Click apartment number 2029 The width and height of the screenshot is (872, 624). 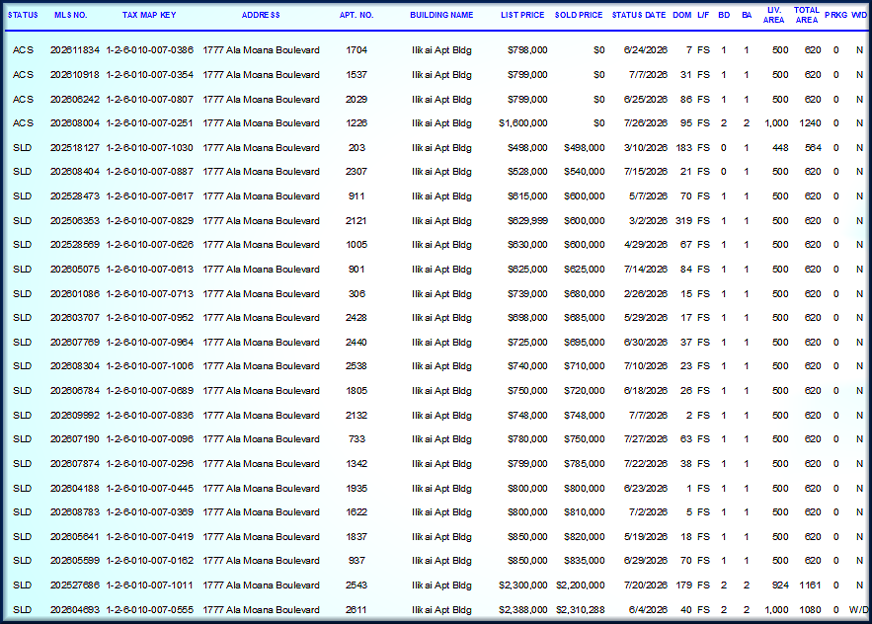(x=357, y=100)
